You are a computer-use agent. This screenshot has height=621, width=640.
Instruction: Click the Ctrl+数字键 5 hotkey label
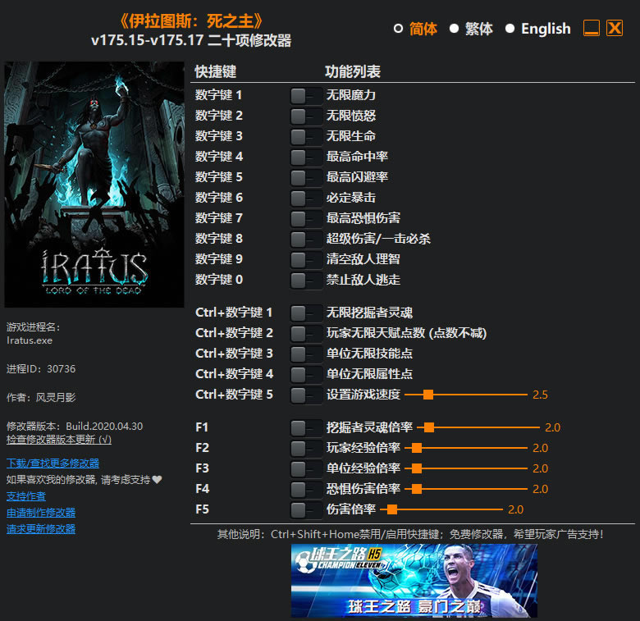(x=234, y=394)
